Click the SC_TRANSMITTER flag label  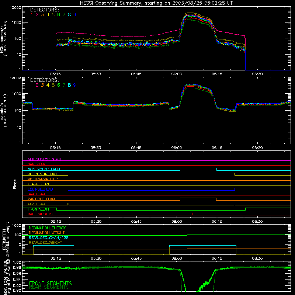point(43,179)
